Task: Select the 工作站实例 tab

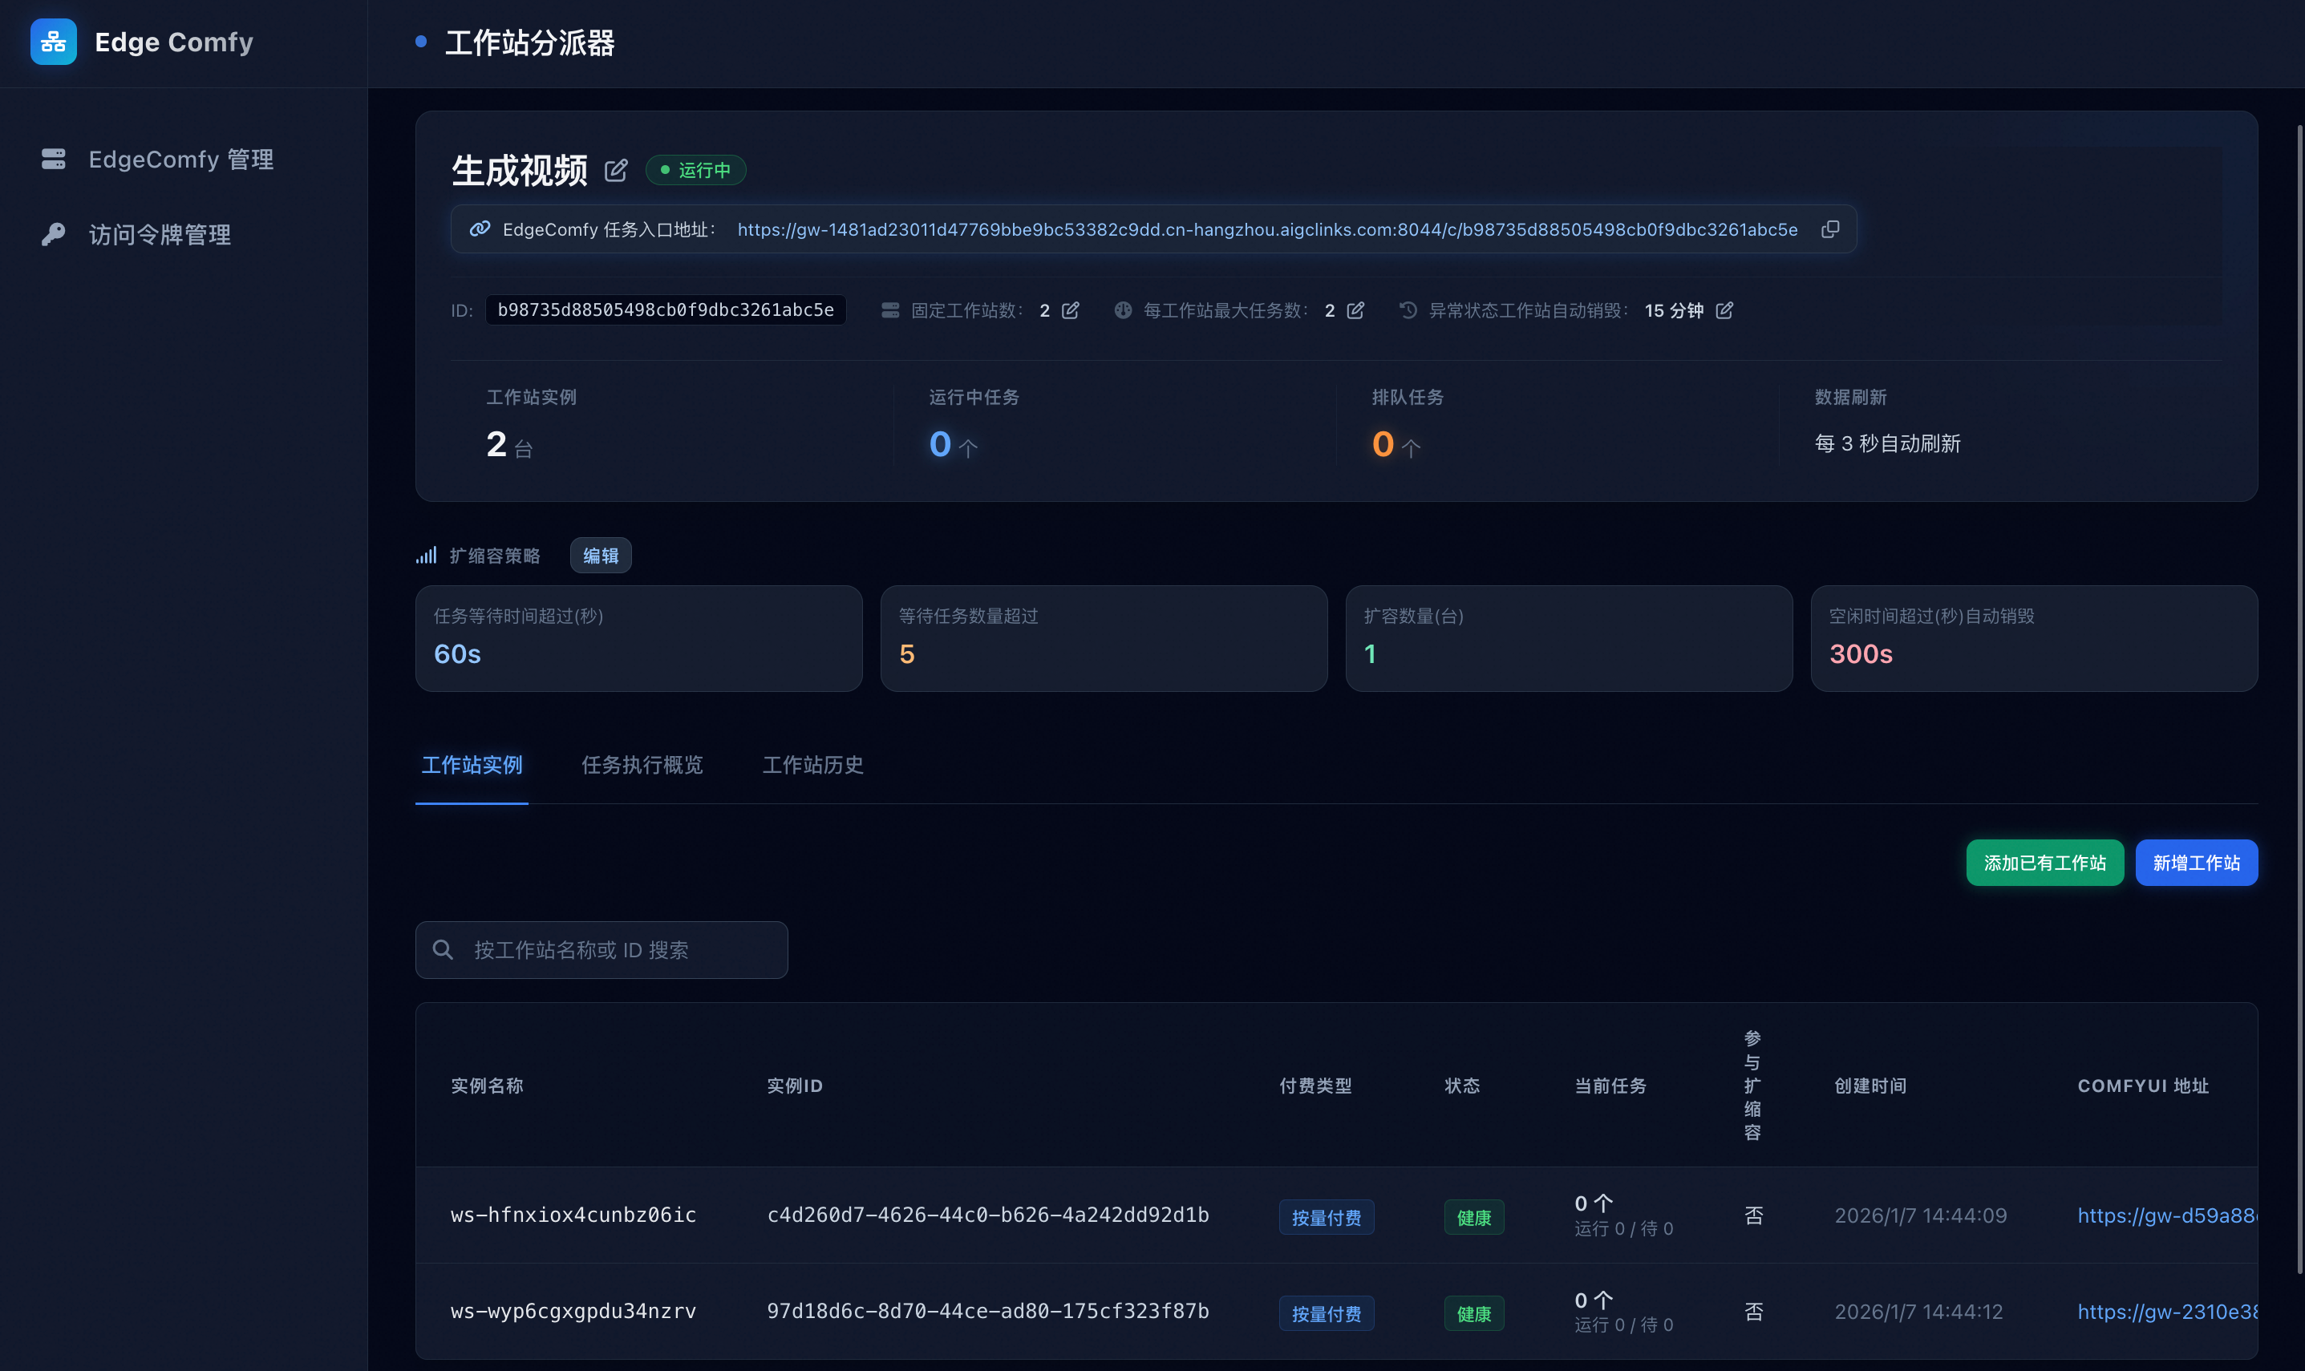Action: click(471, 765)
